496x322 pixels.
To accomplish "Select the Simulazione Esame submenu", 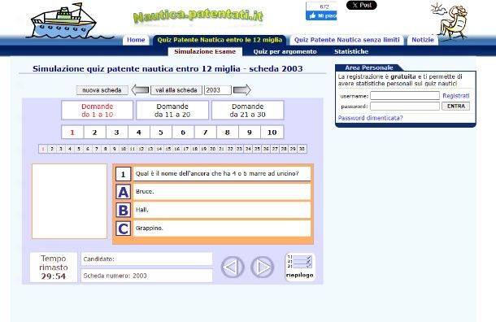I will [x=205, y=51].
